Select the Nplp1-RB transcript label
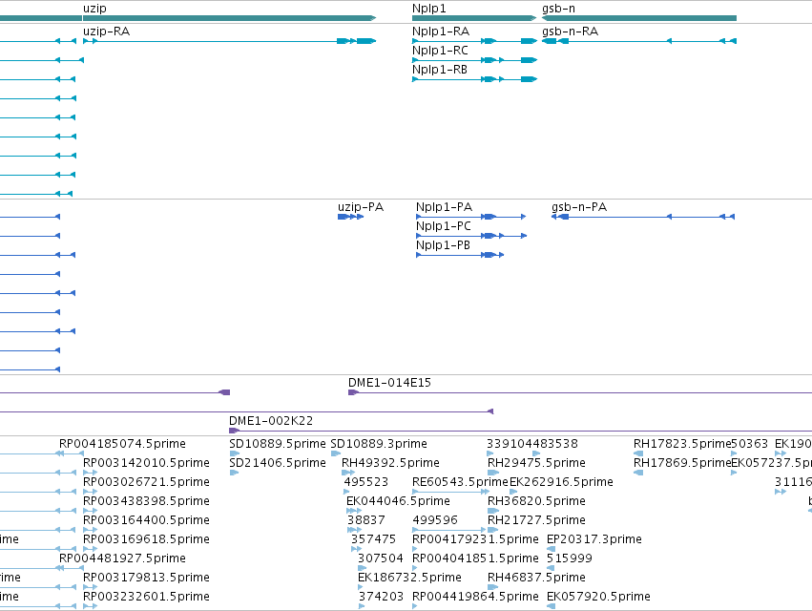 (x=440, y=70)
